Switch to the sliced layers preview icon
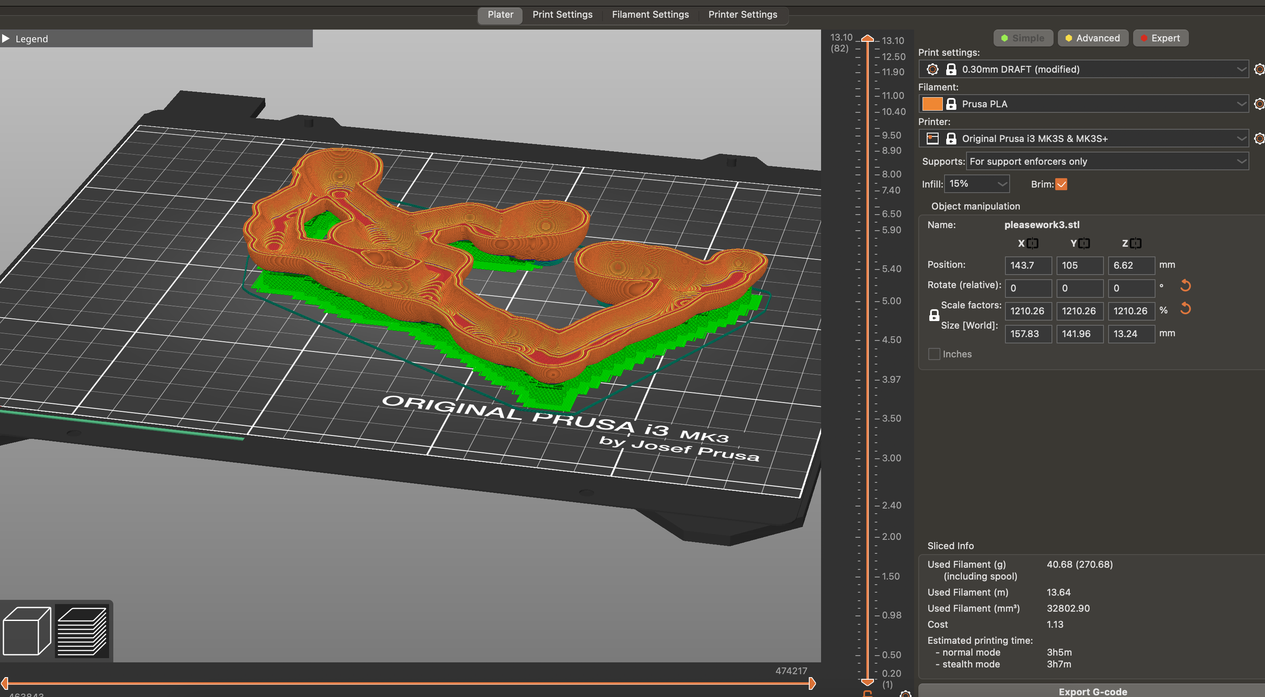This screenshot has height=697, width=1265. click(82, 631)
